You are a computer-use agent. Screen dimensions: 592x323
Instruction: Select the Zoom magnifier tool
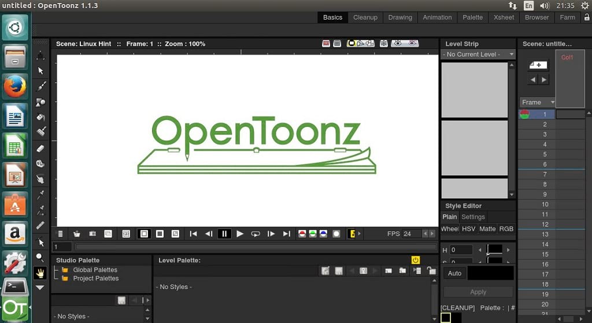click(40, 257)
